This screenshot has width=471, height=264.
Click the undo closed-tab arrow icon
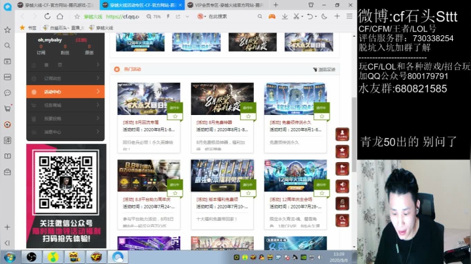[310, 16]
